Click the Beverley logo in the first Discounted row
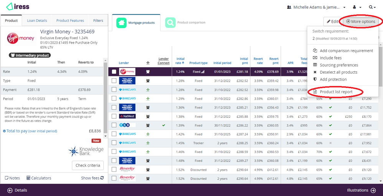This screenshot has height=196, width=383. (x=127, y=170)
